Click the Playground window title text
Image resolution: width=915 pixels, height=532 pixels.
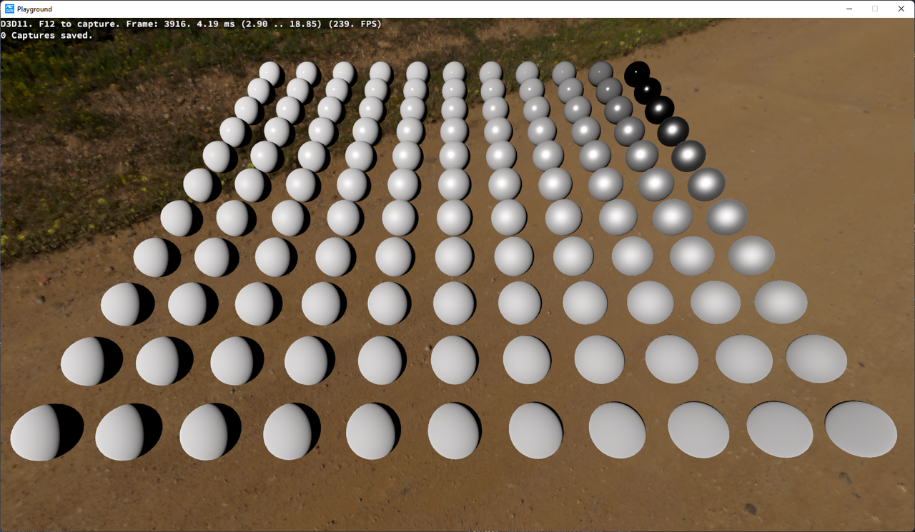(x=34, y=9)
